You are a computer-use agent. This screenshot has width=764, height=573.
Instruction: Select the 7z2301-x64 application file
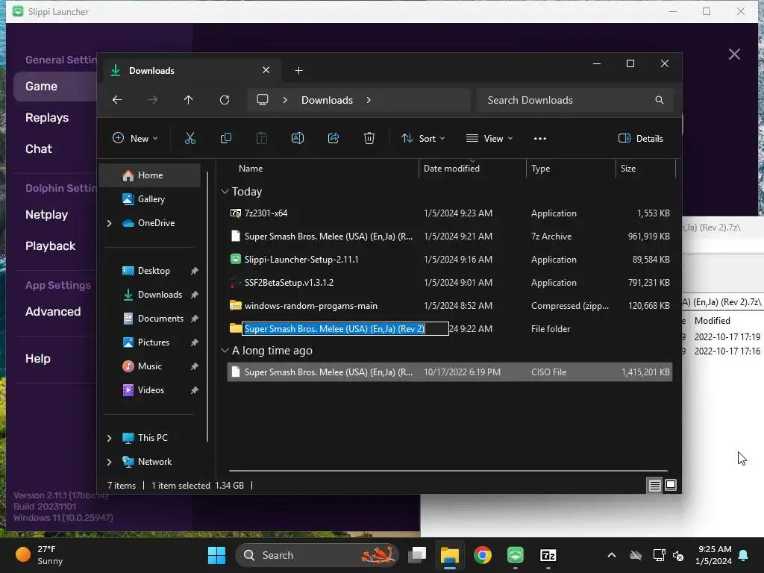[450, 213]
